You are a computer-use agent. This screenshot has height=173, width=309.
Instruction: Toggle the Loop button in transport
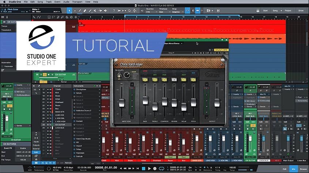(161, 169)
